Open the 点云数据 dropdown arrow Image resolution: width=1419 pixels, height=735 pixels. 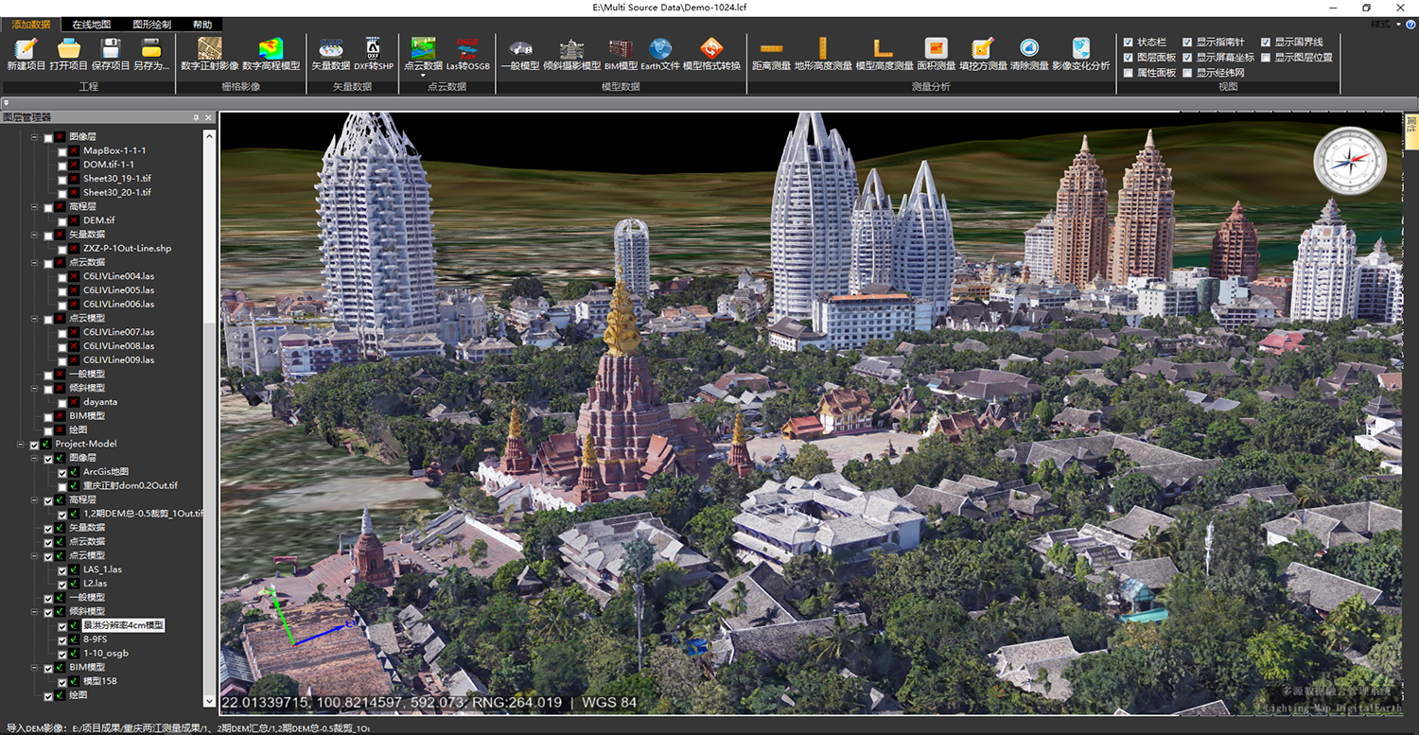pos(423,76)
